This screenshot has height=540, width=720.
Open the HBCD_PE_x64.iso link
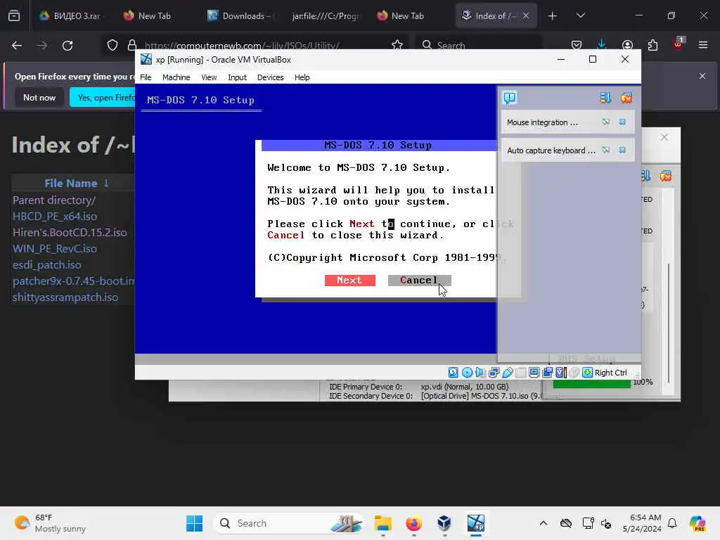tap(55, 217)
